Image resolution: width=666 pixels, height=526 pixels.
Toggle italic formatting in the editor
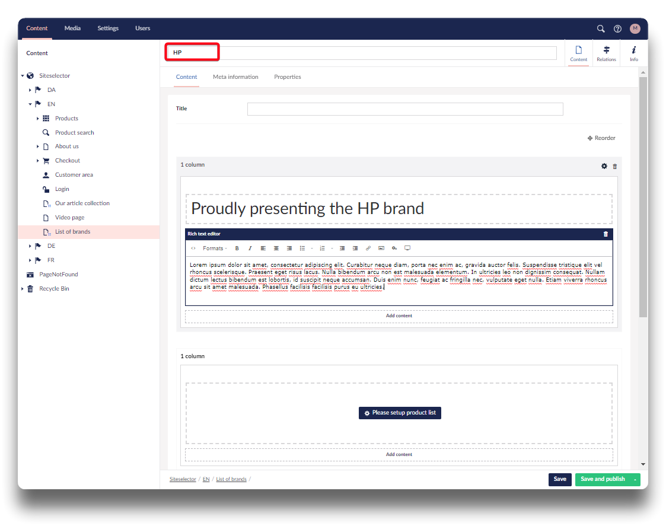point(250,248)
